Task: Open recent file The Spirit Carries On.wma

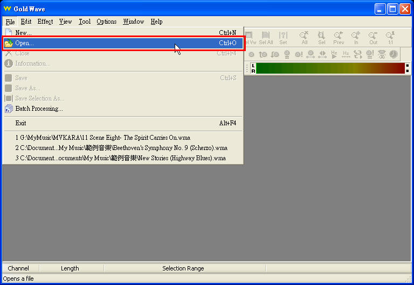Action: 102,138
